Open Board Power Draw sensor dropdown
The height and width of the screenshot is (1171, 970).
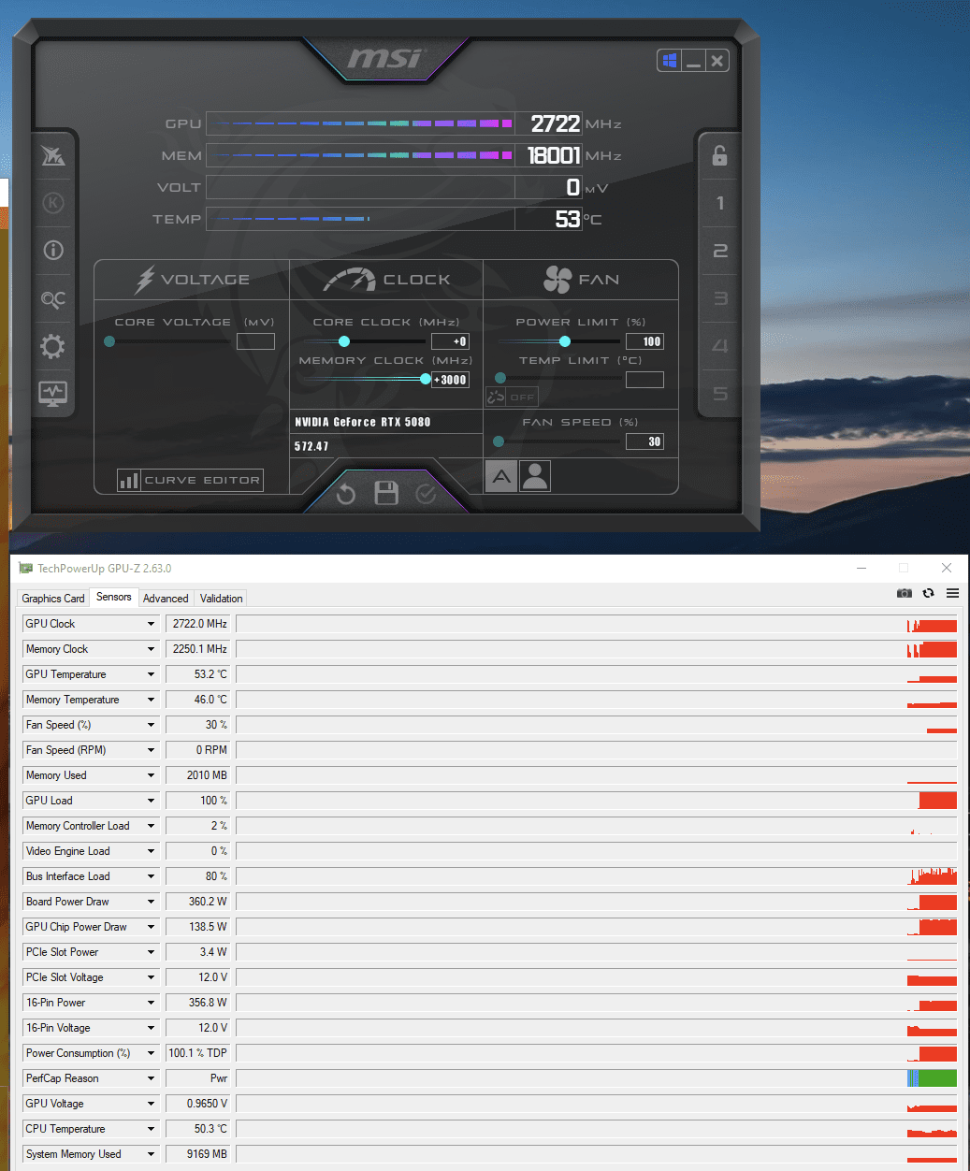click(151, 902)
